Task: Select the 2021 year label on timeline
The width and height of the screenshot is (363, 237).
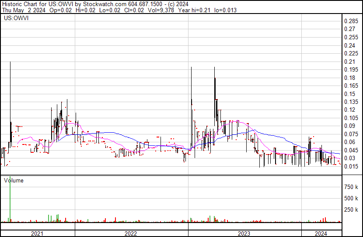Action: 38,234
